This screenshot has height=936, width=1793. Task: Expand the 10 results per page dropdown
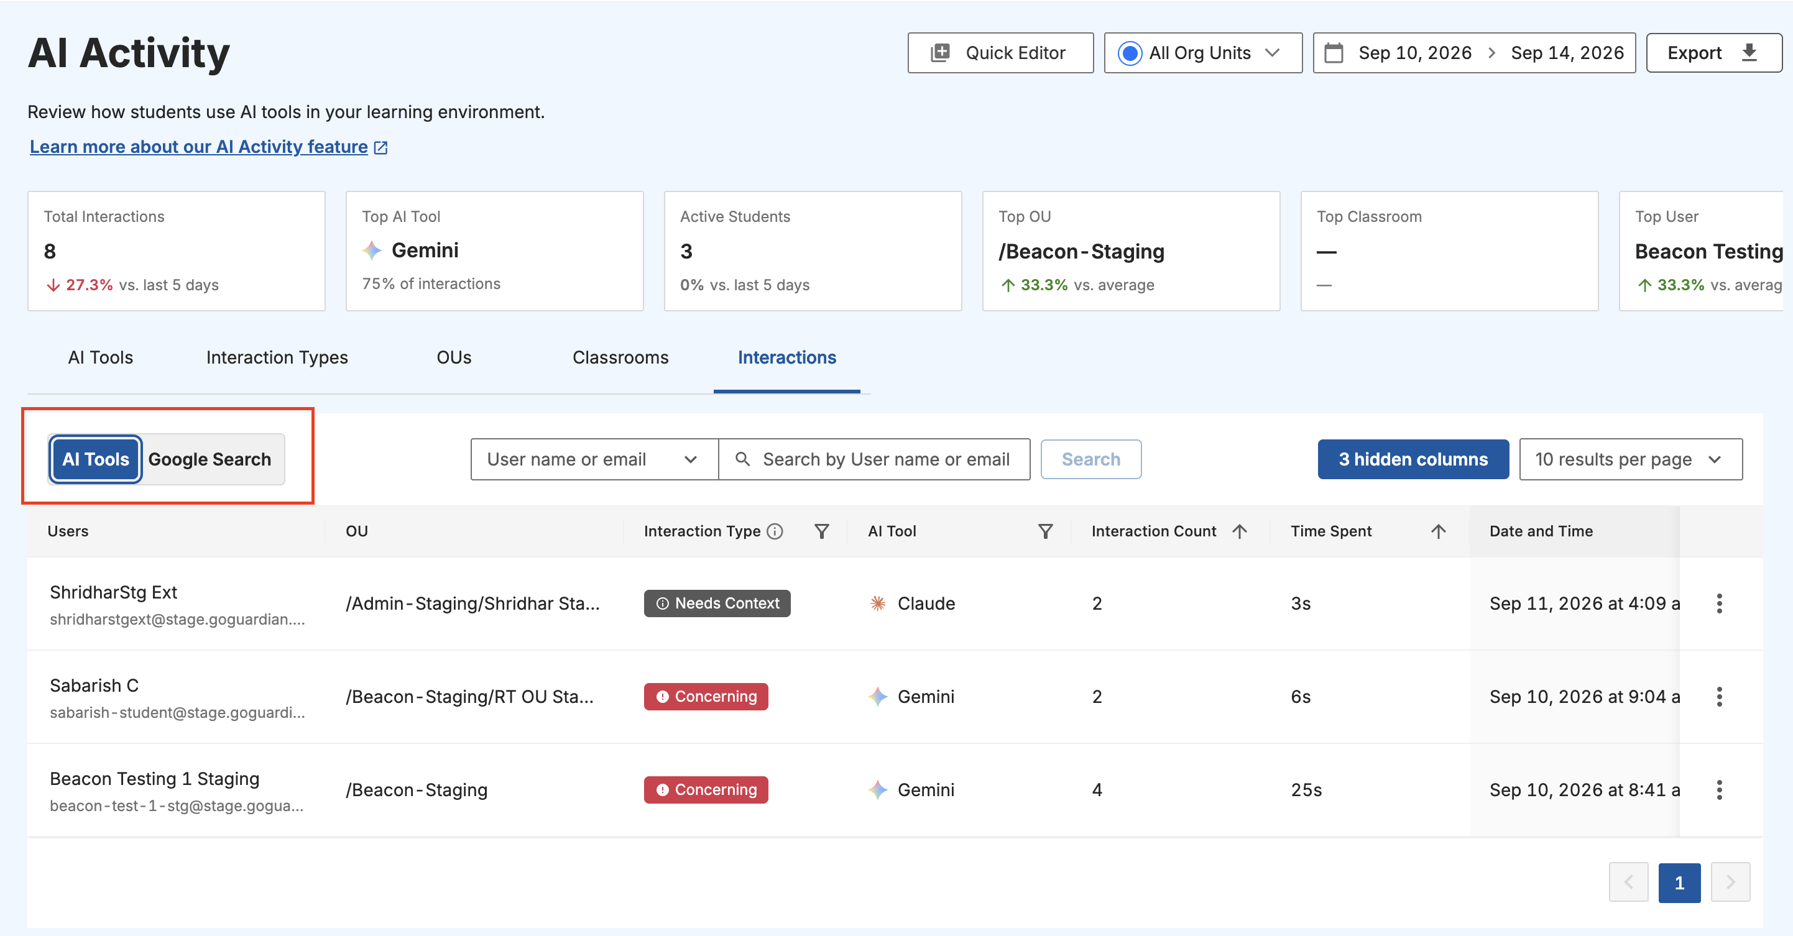[x=1631, y=459]
